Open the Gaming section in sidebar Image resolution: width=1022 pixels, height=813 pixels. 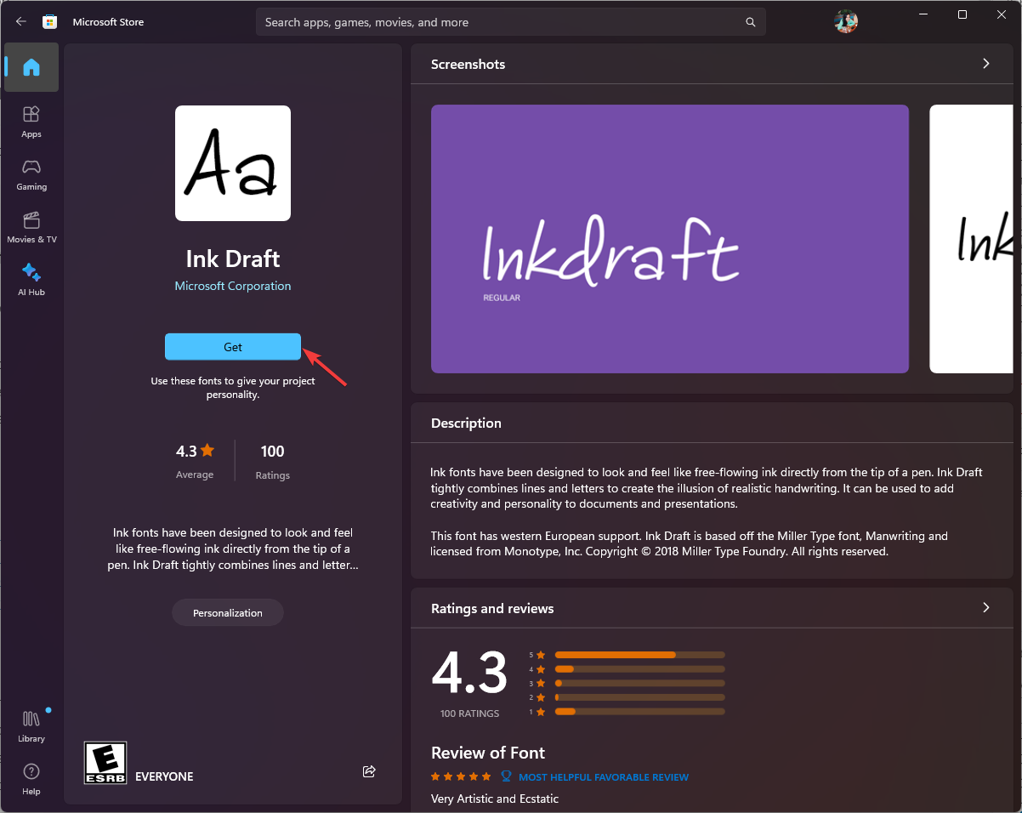tap(31, 174)
